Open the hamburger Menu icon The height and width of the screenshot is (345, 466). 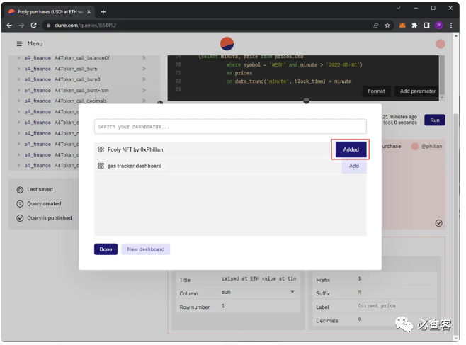point(19,44)
